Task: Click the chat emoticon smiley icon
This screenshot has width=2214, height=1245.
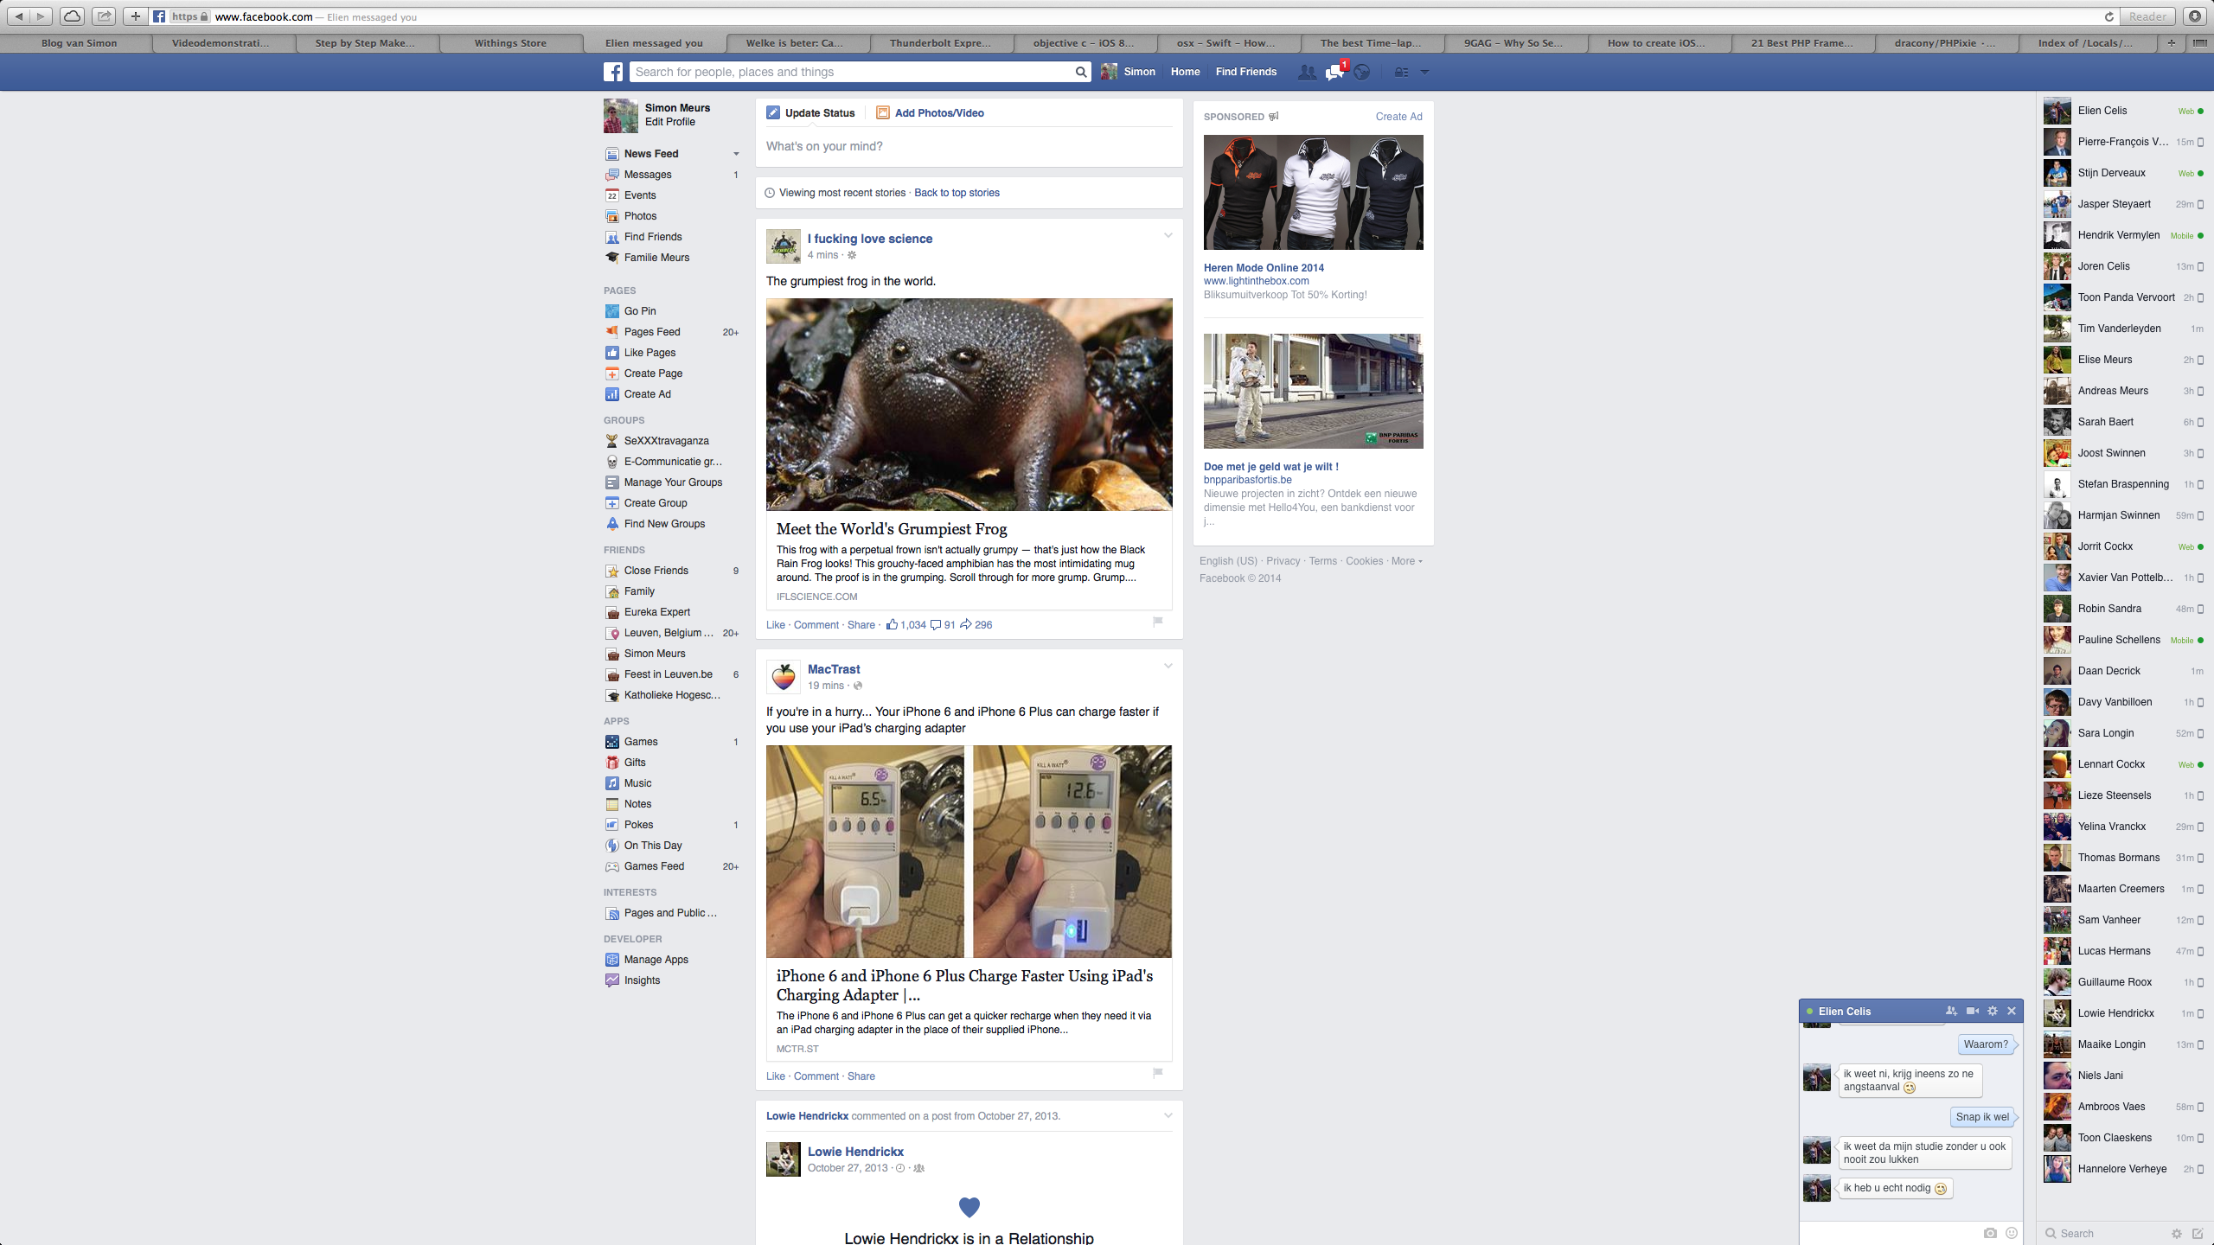Action: 2012,1233
